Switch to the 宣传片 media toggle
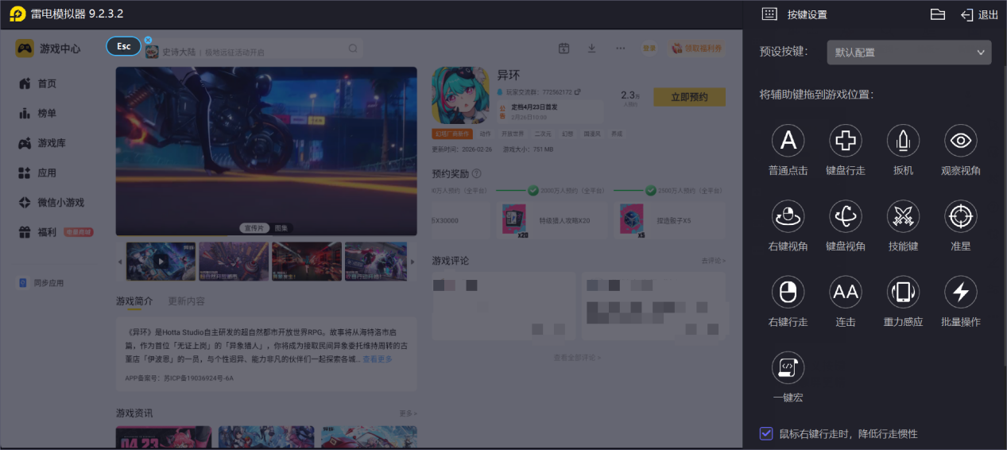1007x450 pixels. (x=254, y=228)
